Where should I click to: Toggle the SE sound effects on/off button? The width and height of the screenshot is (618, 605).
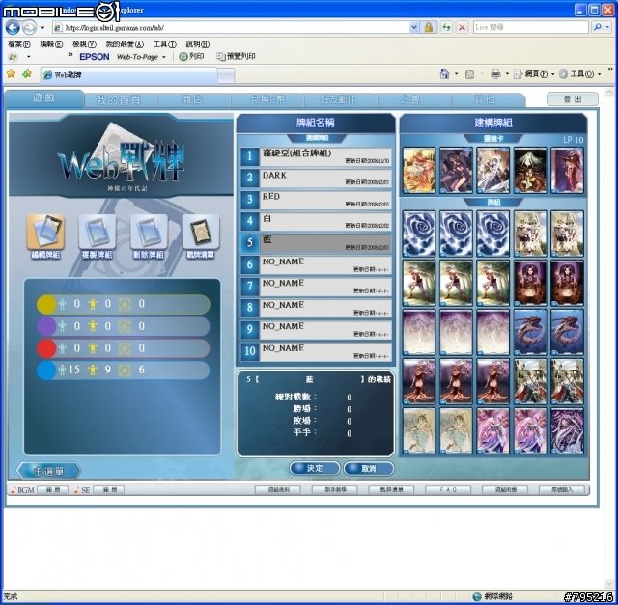point(109,490)
